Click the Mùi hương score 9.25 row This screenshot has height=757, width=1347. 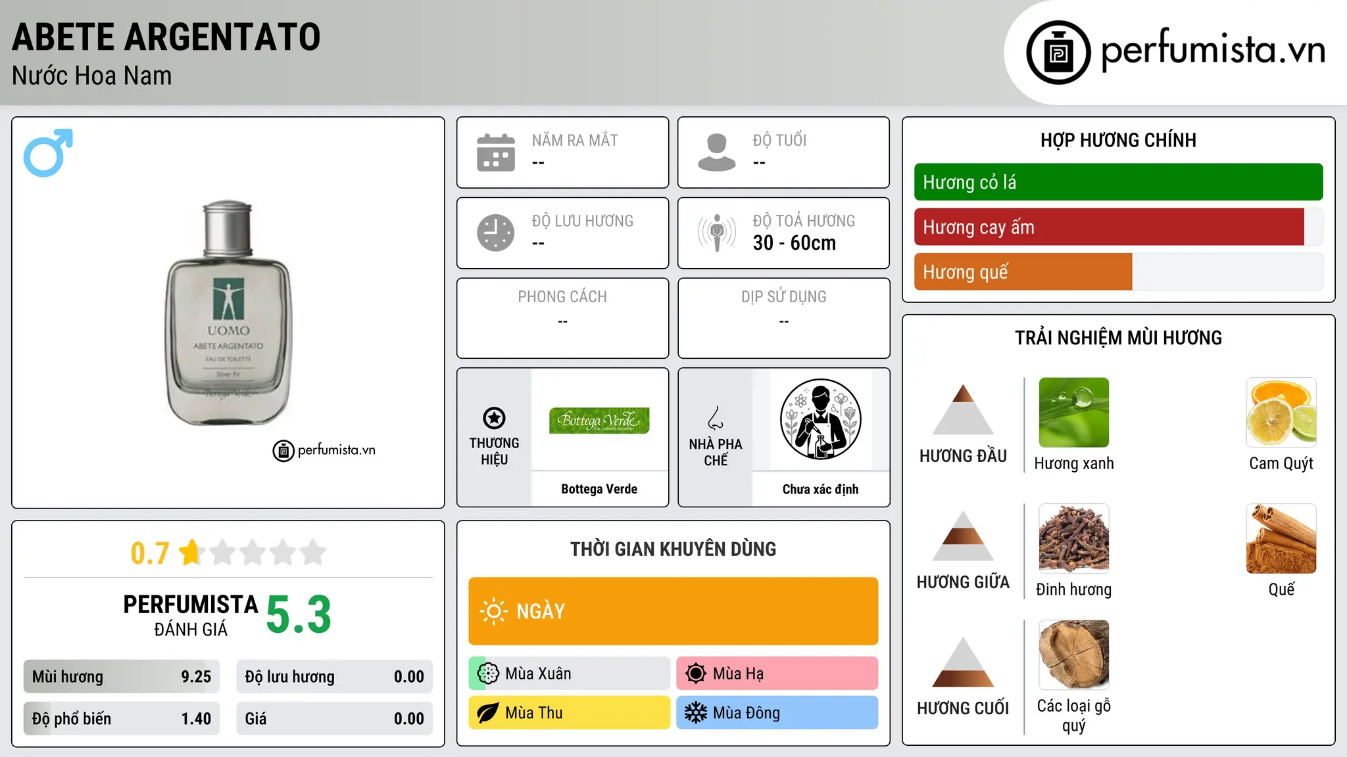[x=122, y=677]
